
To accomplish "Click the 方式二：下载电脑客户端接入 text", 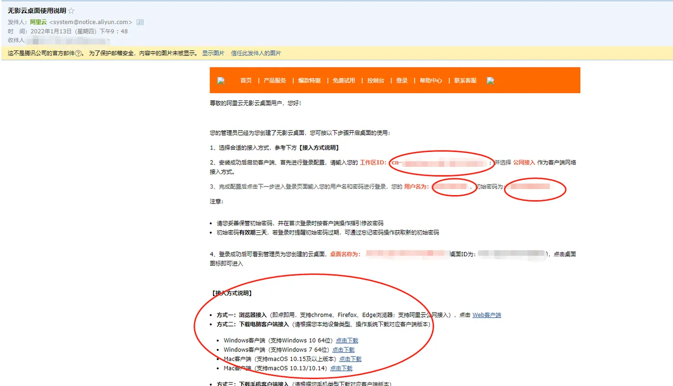I will (253, 324).
